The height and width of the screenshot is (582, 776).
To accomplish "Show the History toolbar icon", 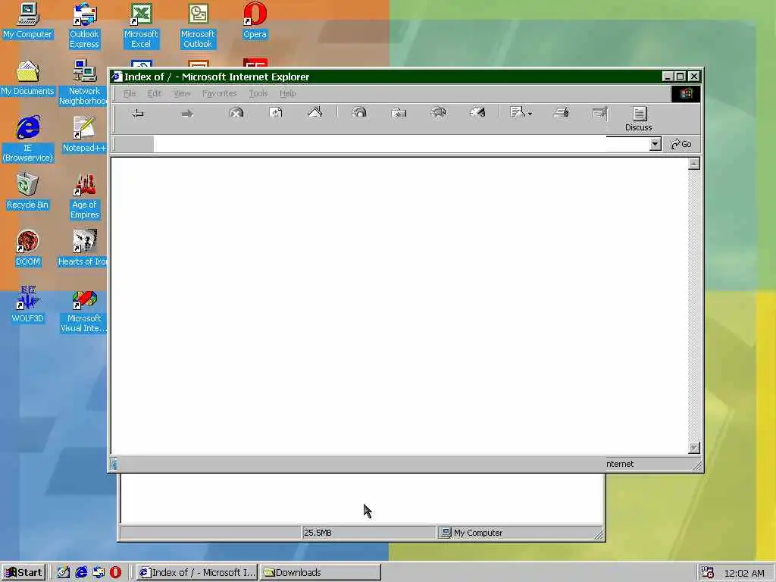I will pyautogui.click(x=438, y=113).
